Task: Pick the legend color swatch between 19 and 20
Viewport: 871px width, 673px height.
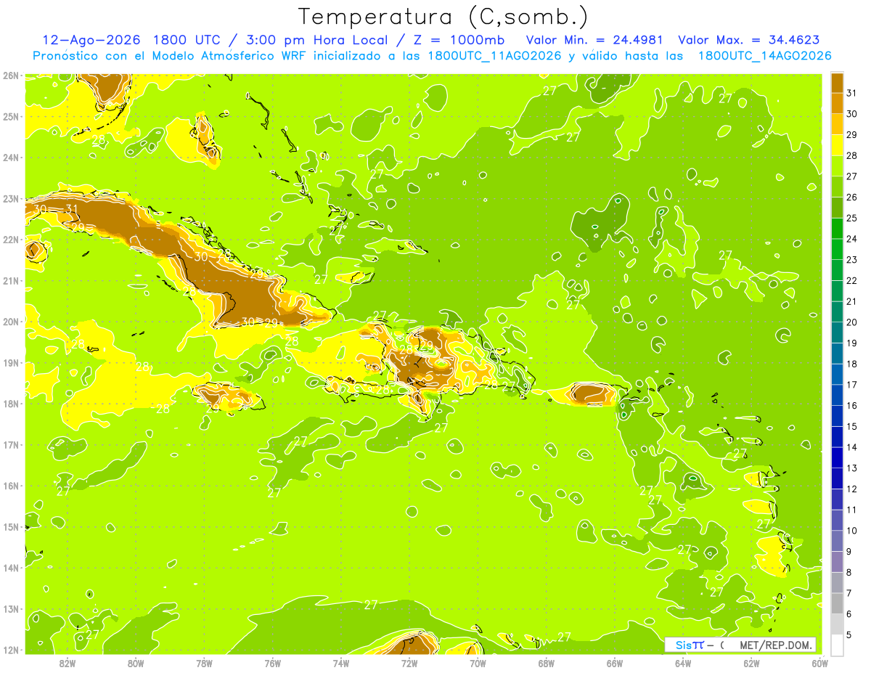Action: pyautogui.click(x=837, y=332)
